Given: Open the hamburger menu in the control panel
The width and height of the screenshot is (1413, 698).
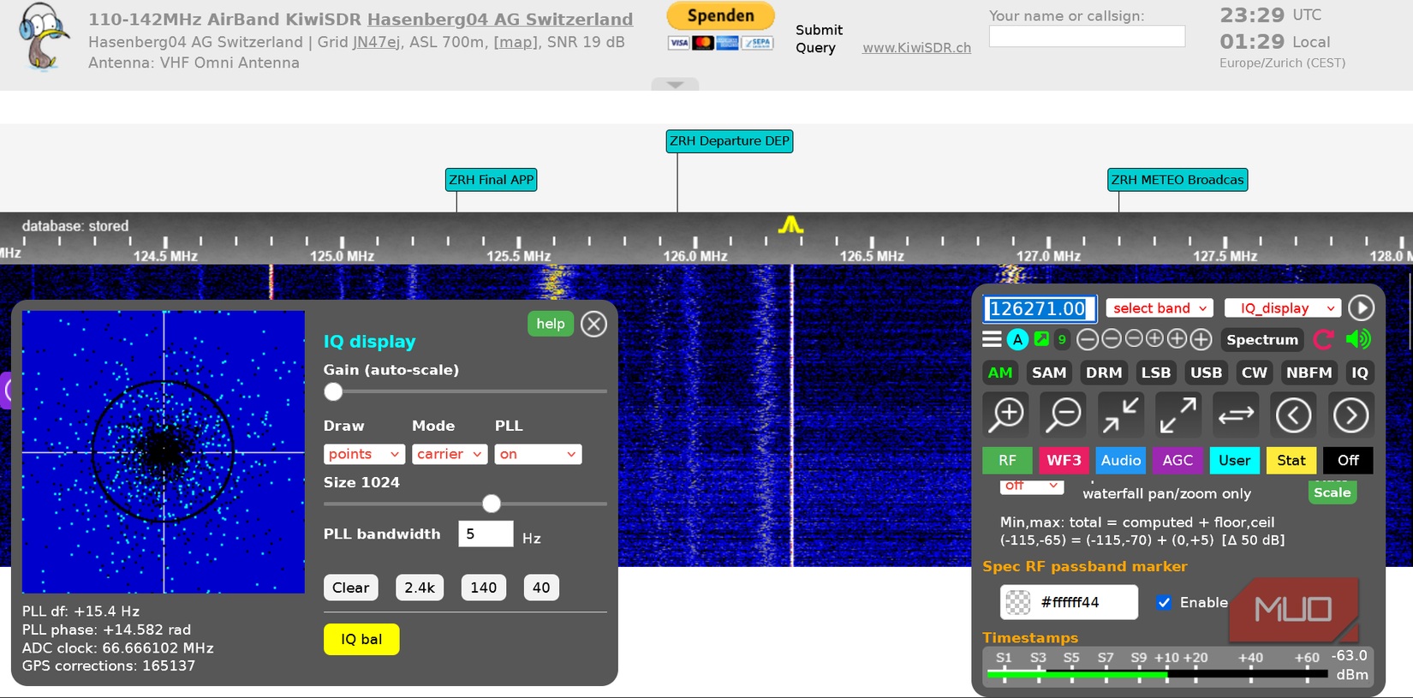Looking at the screenshot, I should 992,339.
